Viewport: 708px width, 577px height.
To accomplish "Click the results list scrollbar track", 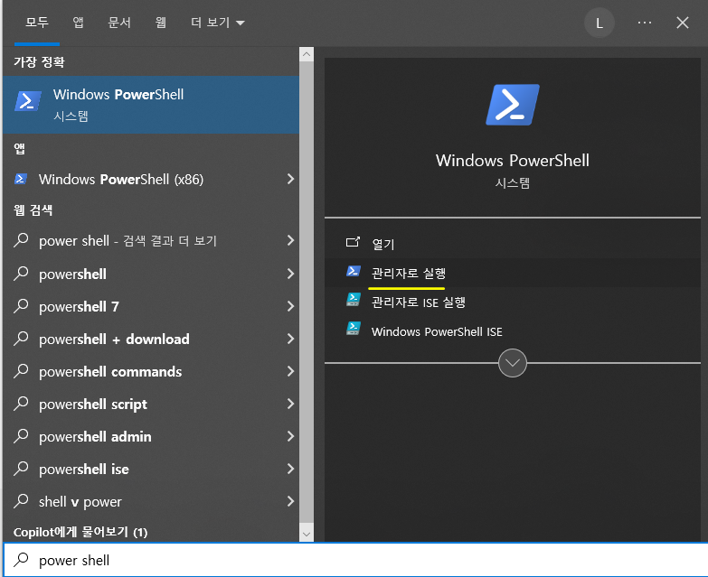I will [x=307, y=293].
